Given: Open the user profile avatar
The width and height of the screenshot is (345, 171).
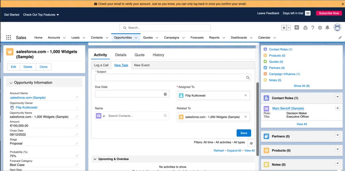Looking at the screenshot, I should click(337, 28).
